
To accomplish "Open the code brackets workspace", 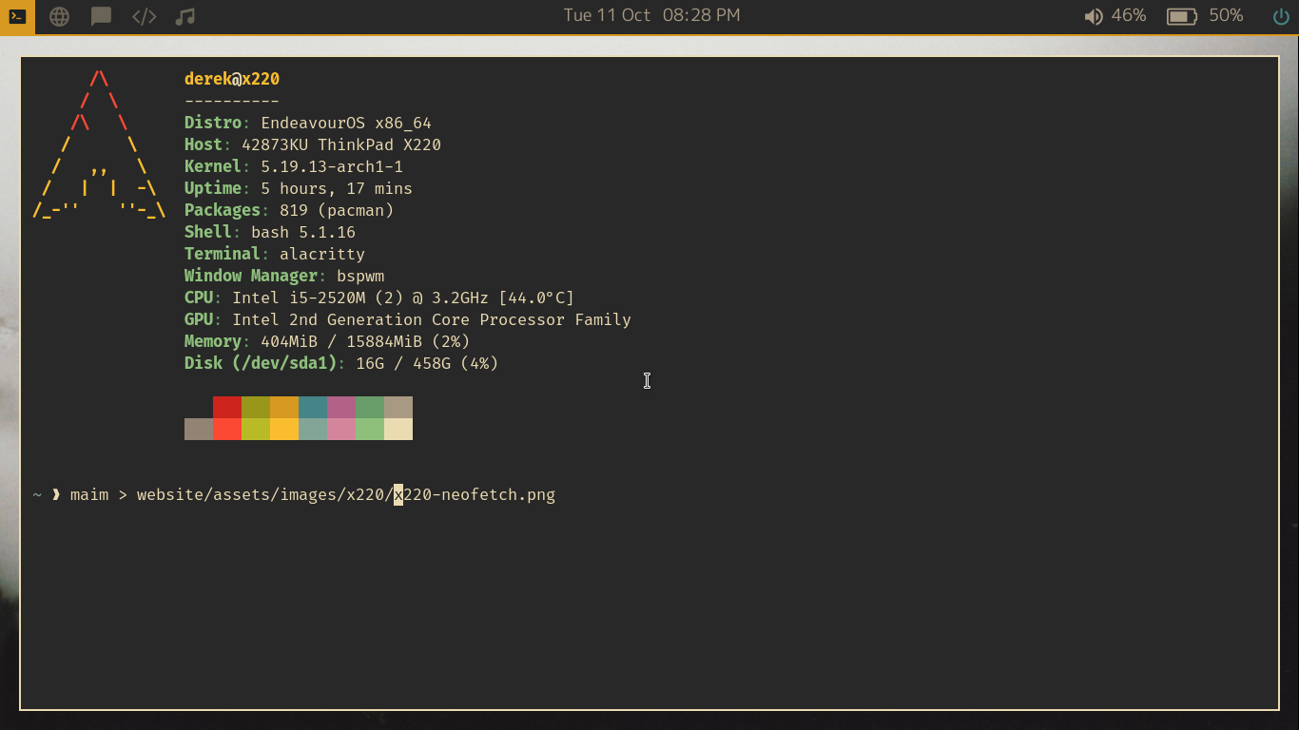I will [144, 17].
